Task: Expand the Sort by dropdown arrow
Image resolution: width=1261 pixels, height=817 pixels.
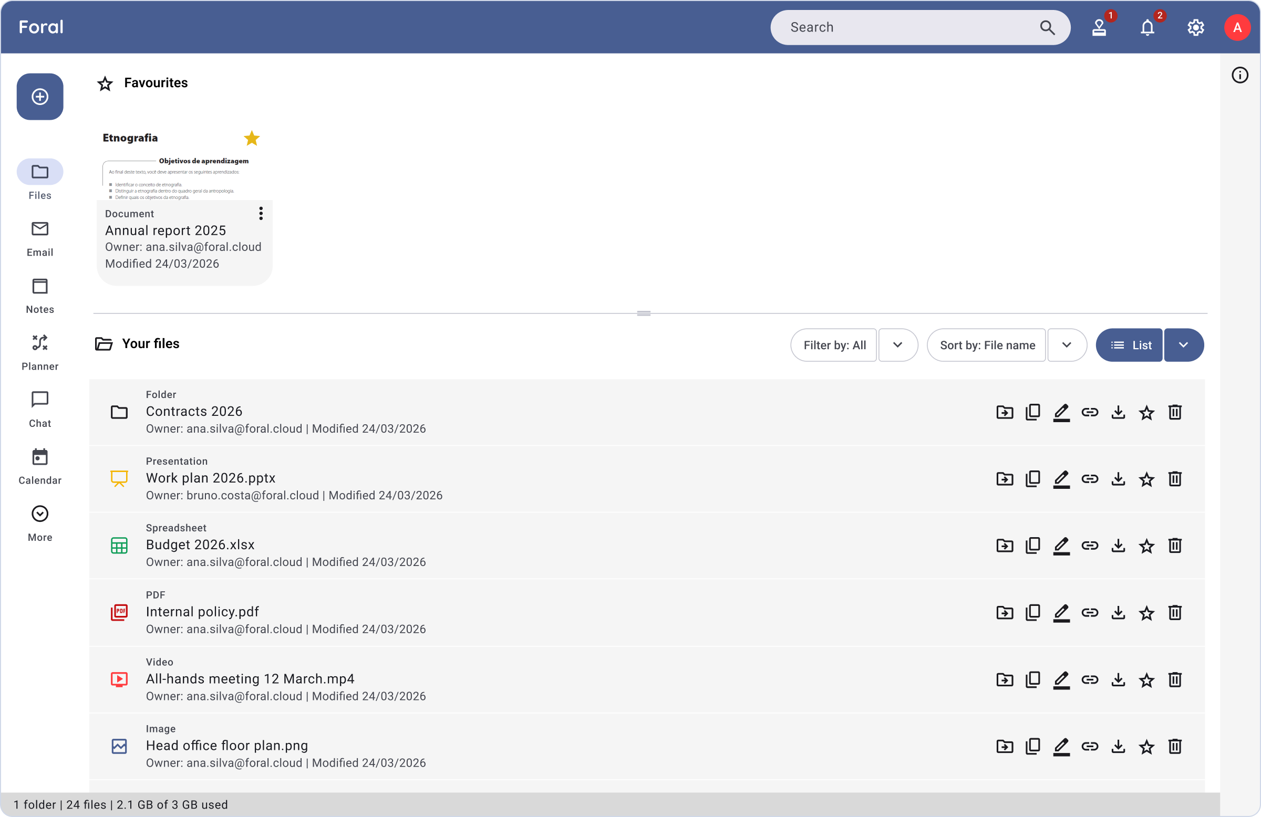Action: 1067,344
